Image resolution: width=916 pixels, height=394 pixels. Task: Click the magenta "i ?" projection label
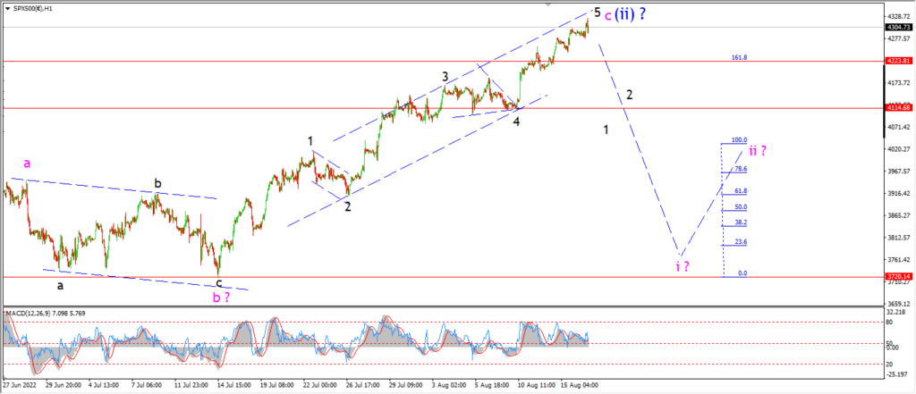click(x=683, y=267)
